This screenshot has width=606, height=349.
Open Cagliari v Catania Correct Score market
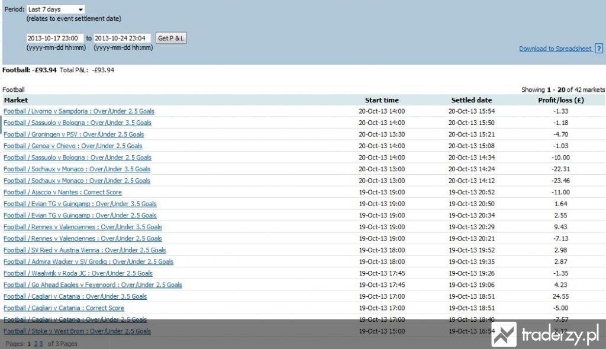(x=64, y=308)
